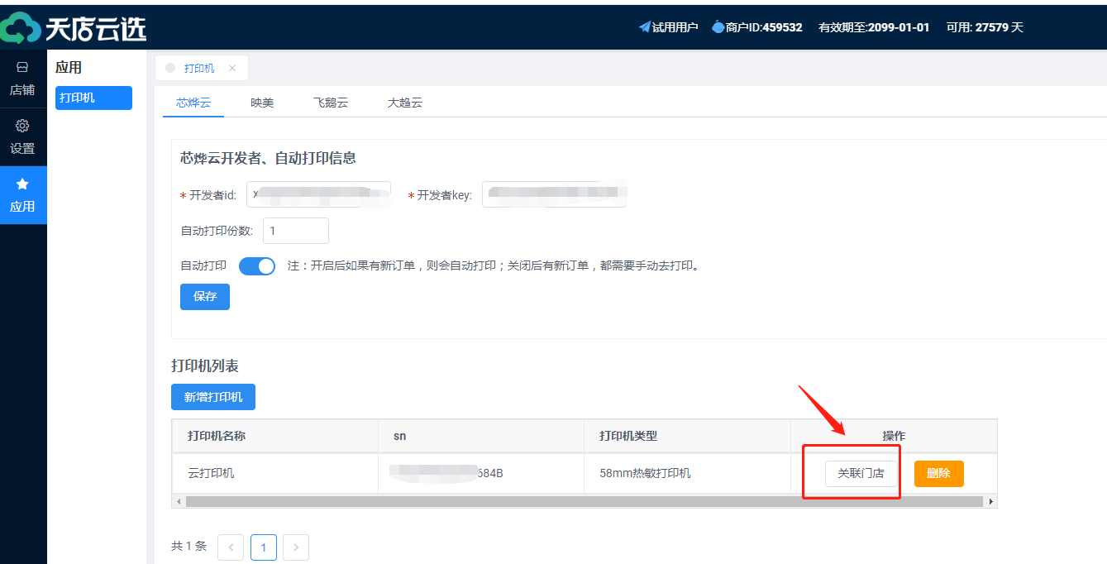Screen dimensions: 1107x564
Task: Select the 应用 star sidebar section
Action: [x=22, y=195]
